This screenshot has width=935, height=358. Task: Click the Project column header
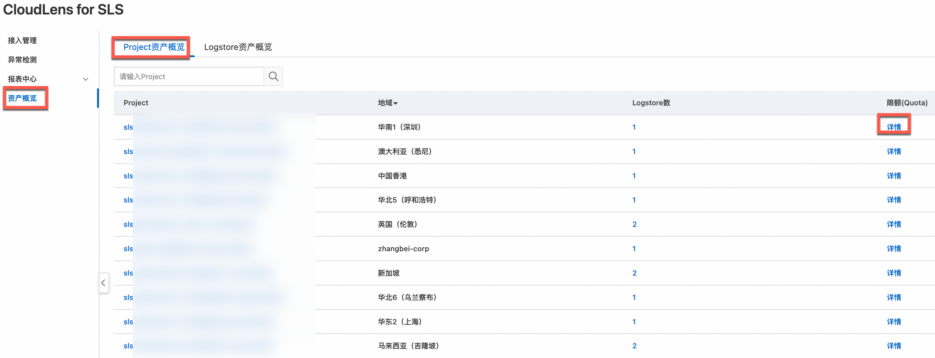coord(136,103)
